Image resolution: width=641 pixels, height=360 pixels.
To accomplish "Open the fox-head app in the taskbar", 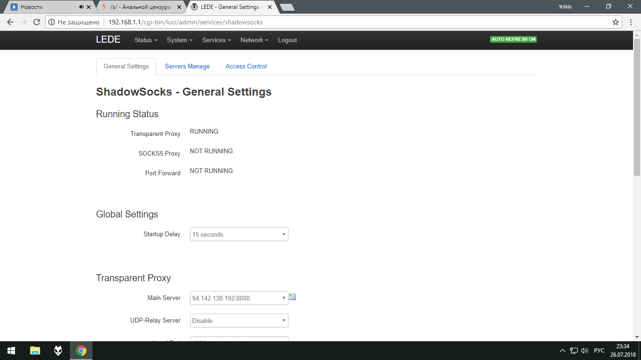I will click(x=58, y=351).
